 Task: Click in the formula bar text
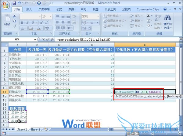(x=84, y=39)
